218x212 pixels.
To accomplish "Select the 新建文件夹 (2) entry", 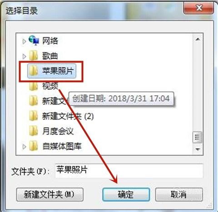I will (x=68, y=116).
